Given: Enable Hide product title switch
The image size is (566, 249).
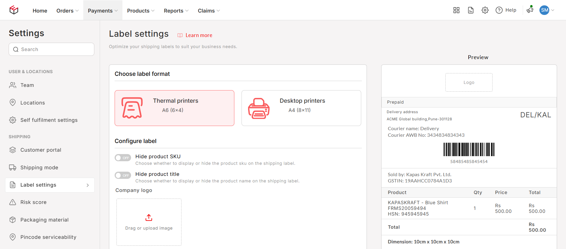Looking at the screenshot, I should 123,175.
